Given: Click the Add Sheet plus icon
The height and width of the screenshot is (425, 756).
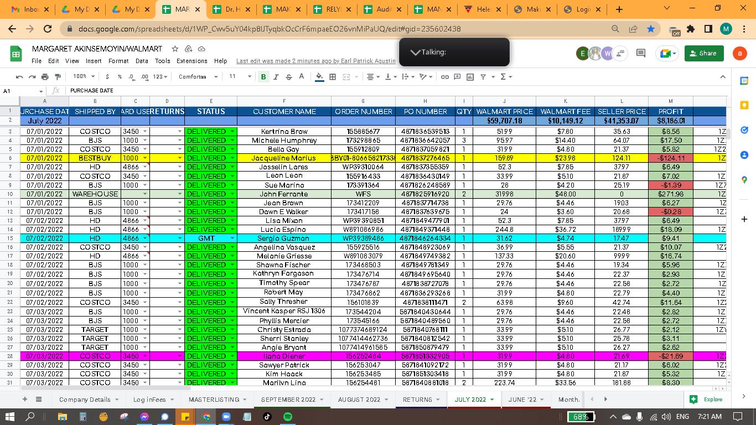Looking at the screenshot, I should point(24,399).
